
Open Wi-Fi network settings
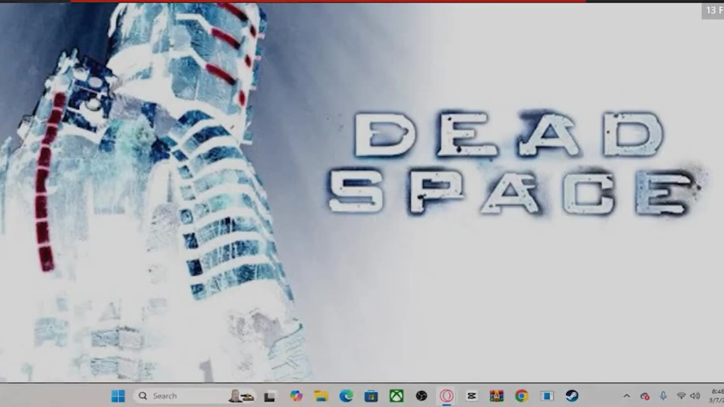pos(681,396)
